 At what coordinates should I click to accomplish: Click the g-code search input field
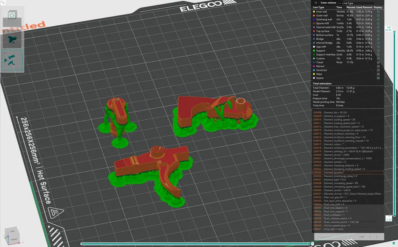(335, 237)
